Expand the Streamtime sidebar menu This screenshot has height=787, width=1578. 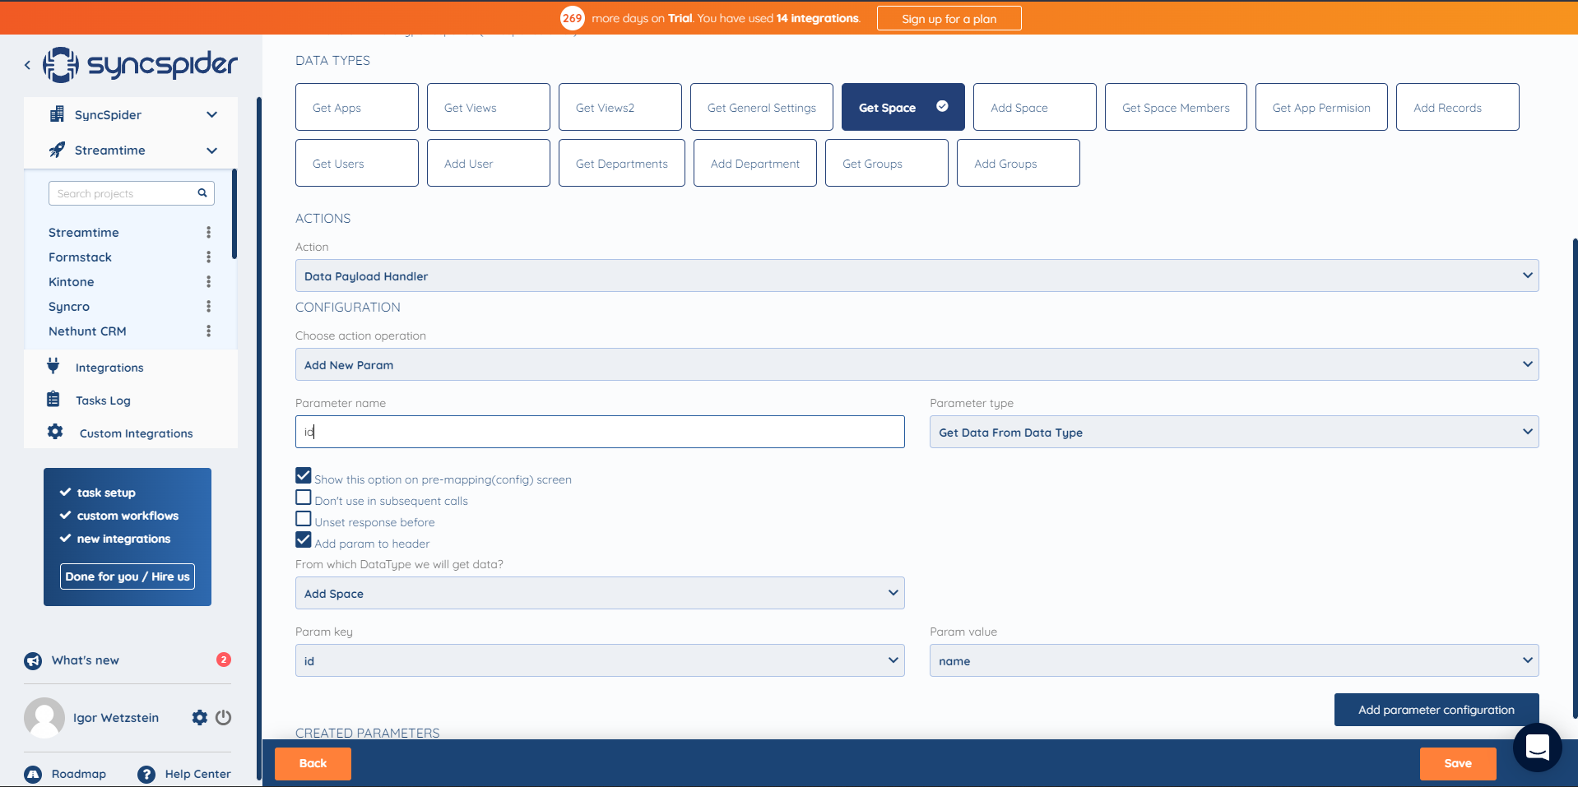click(211, 150)
